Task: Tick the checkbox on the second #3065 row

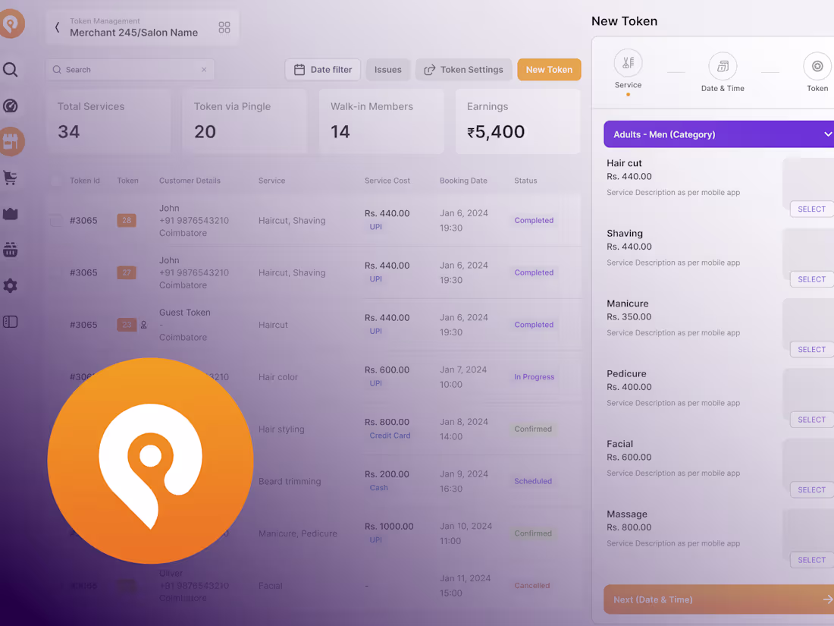Action: click(56, 272)
